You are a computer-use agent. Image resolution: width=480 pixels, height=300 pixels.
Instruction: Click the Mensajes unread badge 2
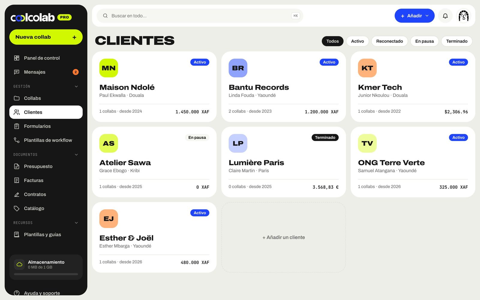(x=76, y=72)
